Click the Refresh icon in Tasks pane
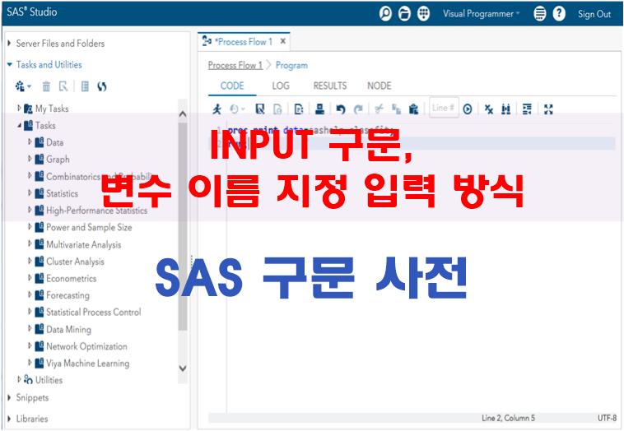The image size is (624, 431). coord(102,86)
